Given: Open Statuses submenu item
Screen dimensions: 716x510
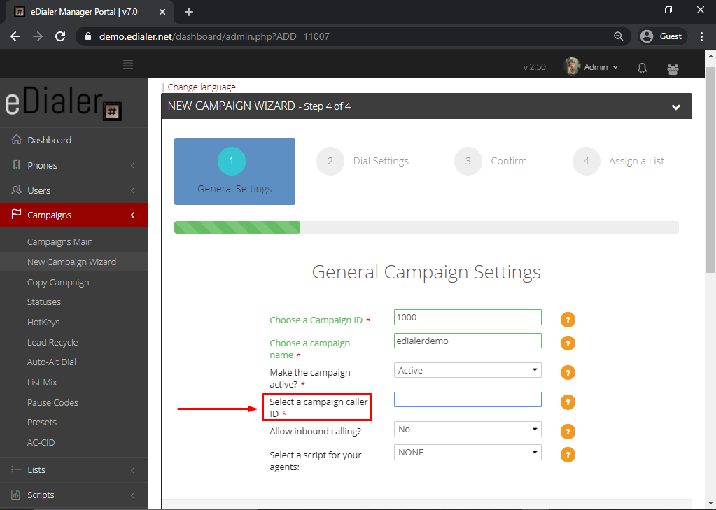Looking at the screenshot, I should (44, 302).
